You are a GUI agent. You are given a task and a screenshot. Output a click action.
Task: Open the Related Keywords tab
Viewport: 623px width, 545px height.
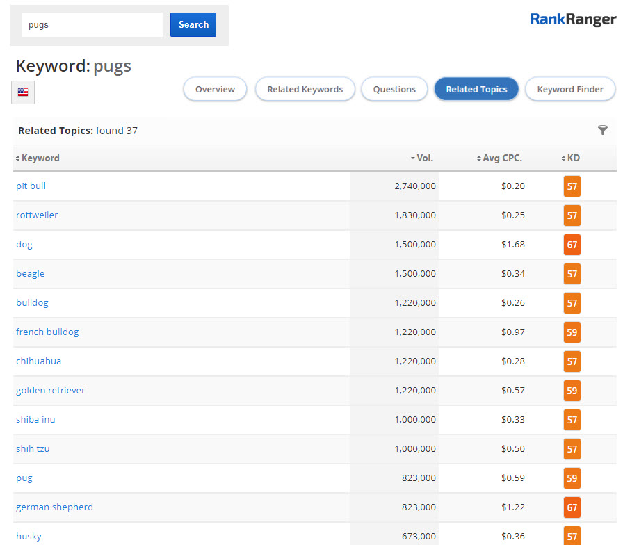[305, 89]
